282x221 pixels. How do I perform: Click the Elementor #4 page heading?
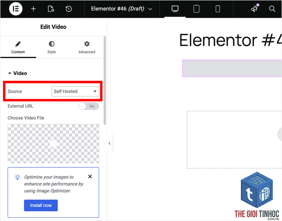(x=230, y=40)
